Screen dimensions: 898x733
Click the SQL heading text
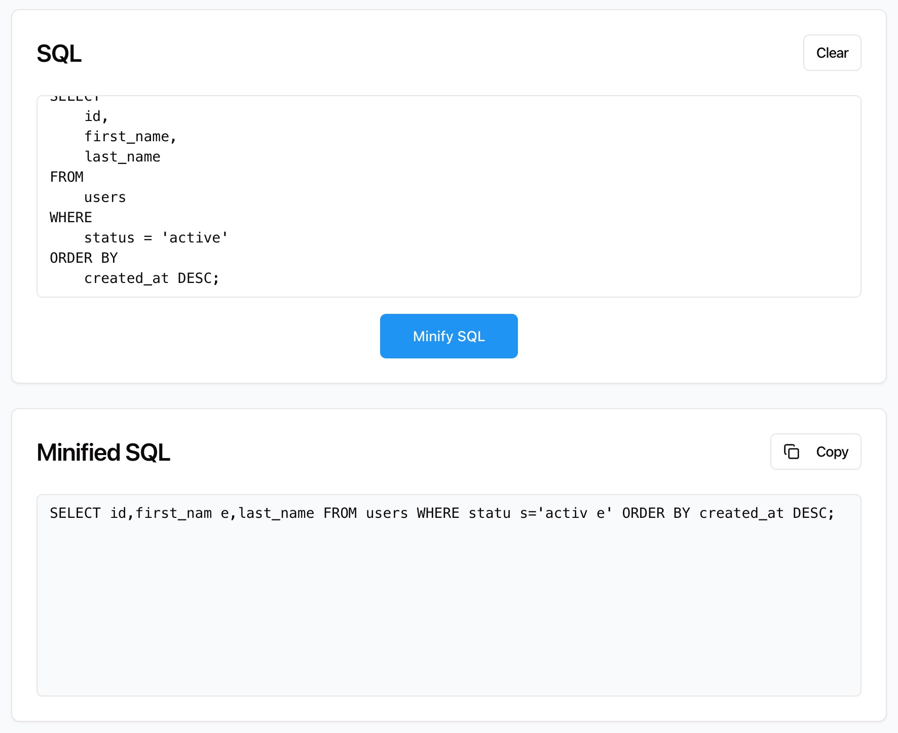tap(59, 54)
